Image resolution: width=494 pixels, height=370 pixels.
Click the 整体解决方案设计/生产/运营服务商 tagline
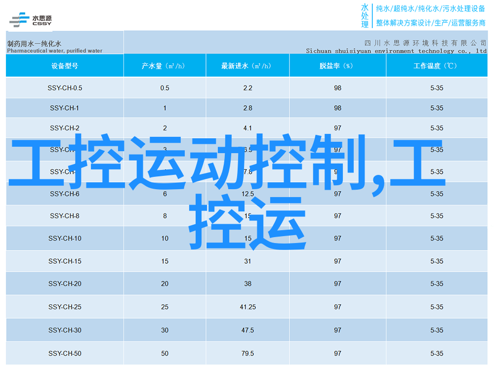pos(430,23)
